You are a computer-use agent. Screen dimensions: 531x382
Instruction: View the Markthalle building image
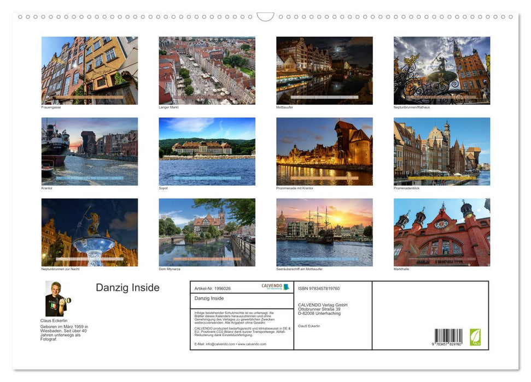443,231
